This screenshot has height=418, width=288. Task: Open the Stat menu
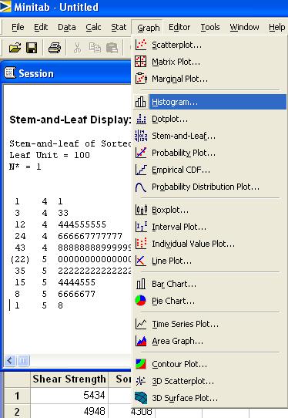[x=119, y=27]
